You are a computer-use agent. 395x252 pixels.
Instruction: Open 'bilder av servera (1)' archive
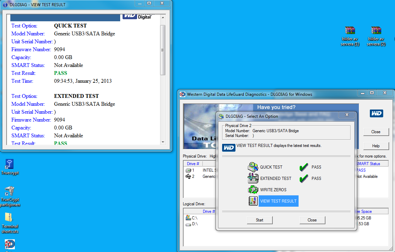pyautogui.click(x=350, y=36)
